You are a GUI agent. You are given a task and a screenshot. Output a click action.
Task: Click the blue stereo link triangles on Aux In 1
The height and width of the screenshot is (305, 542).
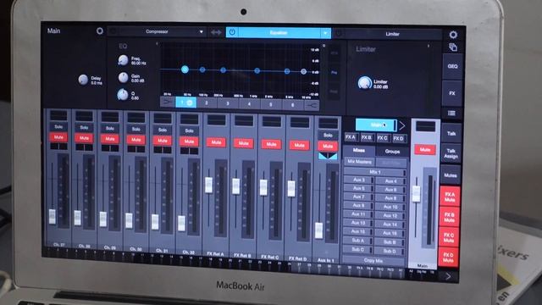328,156
